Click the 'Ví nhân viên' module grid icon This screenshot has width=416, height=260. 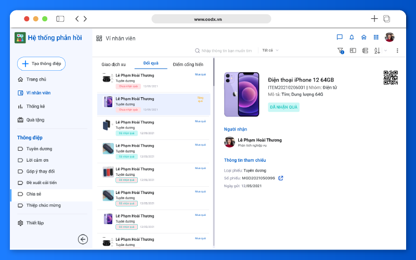pyautogui.click(x=99, y=38)
